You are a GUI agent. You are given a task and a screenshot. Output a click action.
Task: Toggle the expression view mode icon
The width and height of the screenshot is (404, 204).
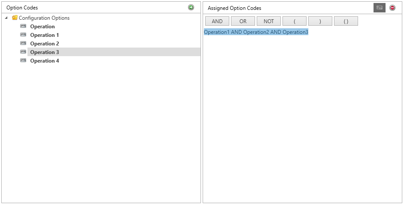(x=380, y=8)
